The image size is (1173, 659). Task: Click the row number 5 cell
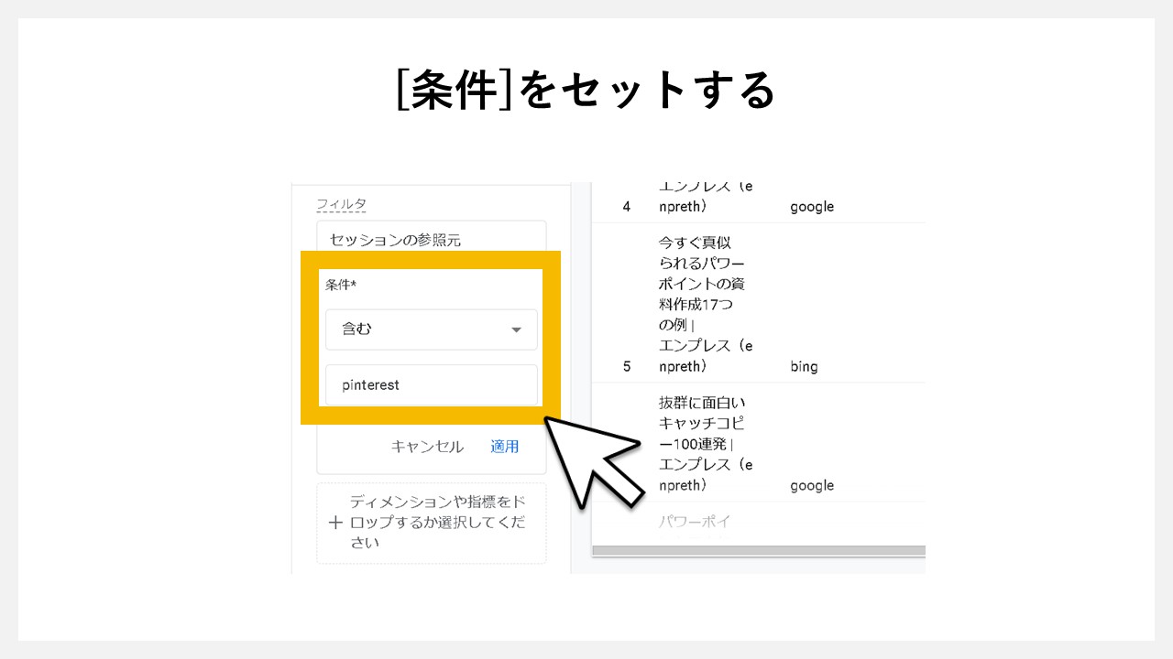(625, 366)
